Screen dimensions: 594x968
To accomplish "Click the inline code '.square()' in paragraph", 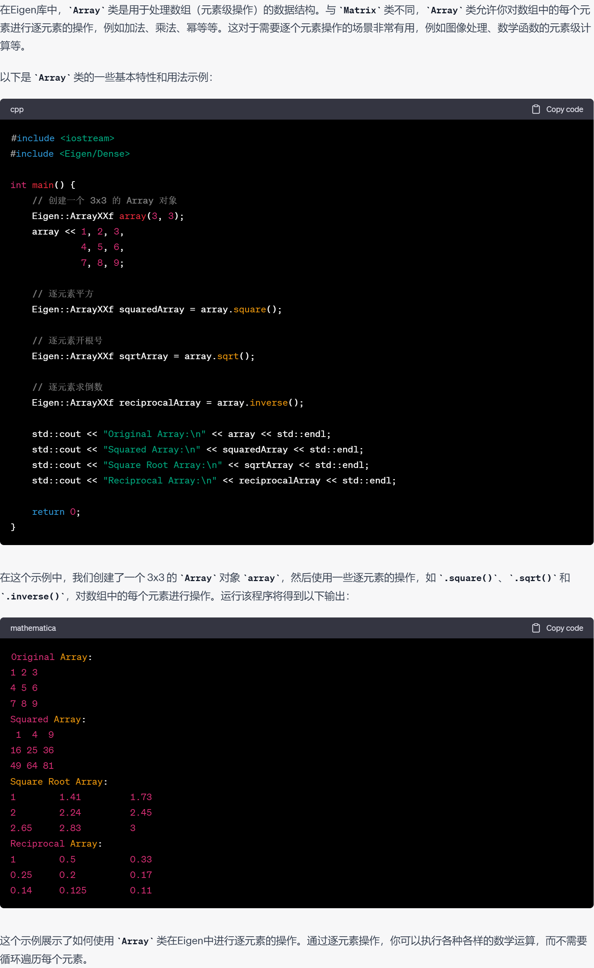I will pyautogui.click(x=468, y=578).
